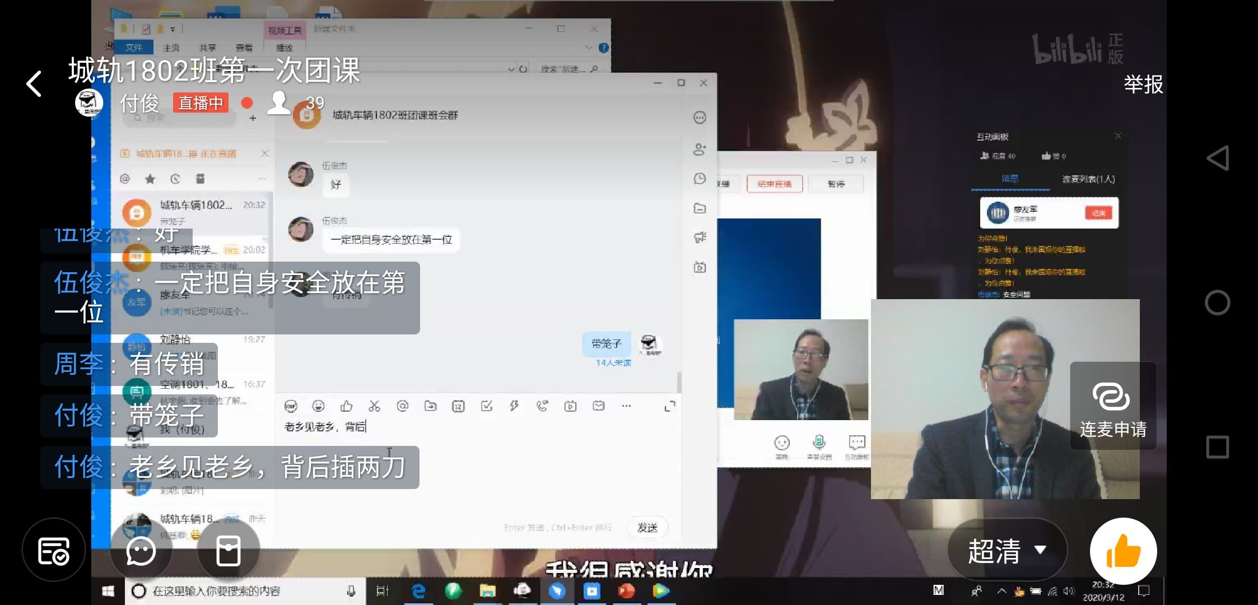
Task: Expand the message input box
Action: pos(669,406)
